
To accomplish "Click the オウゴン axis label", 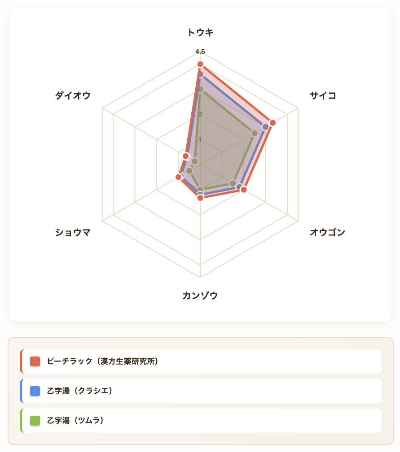I will [327, 232].
